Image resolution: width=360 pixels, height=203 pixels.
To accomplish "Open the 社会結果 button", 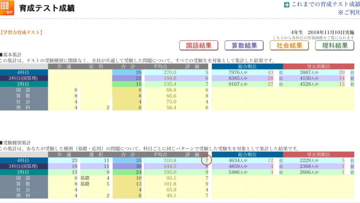I will click(x=289, y=45).
